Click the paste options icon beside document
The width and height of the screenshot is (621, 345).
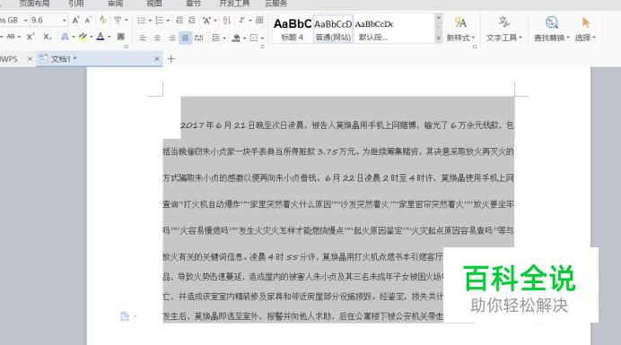tap(125, 315)
